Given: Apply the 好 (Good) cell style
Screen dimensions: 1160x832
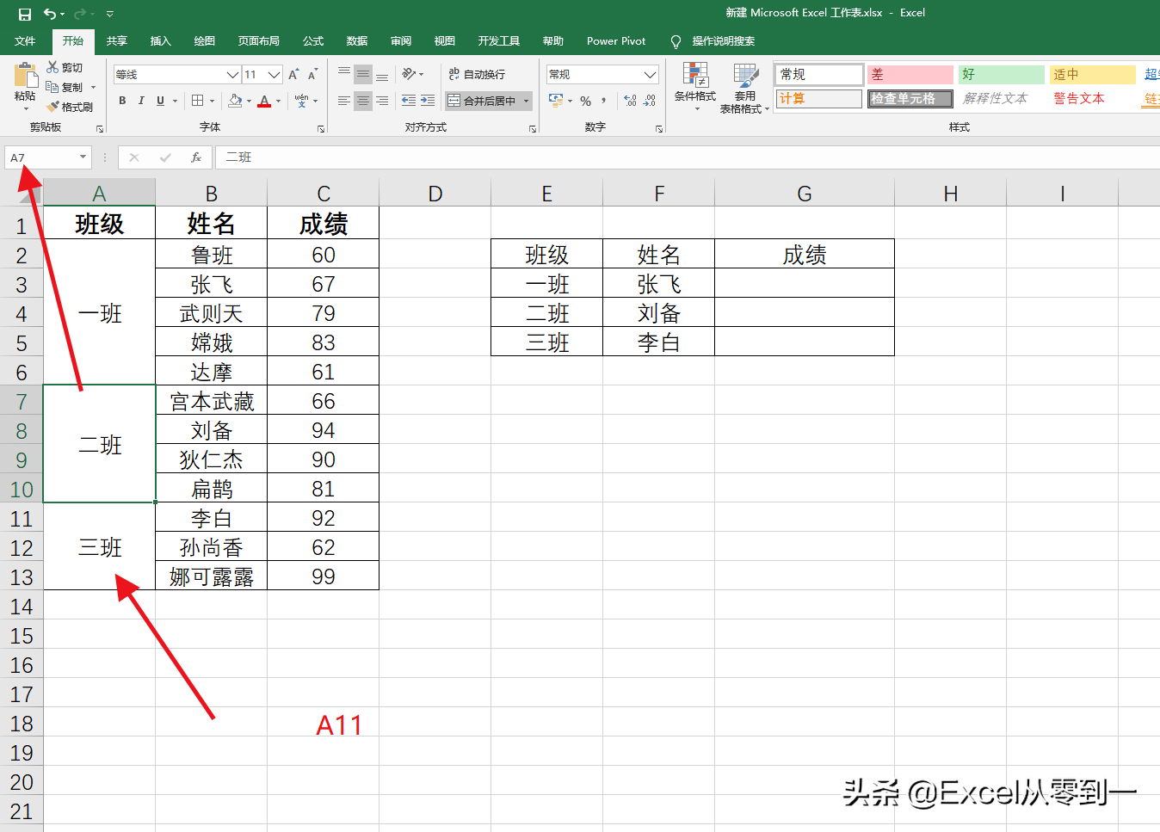Looking at the screenshot, I should tap(1002, 75).
